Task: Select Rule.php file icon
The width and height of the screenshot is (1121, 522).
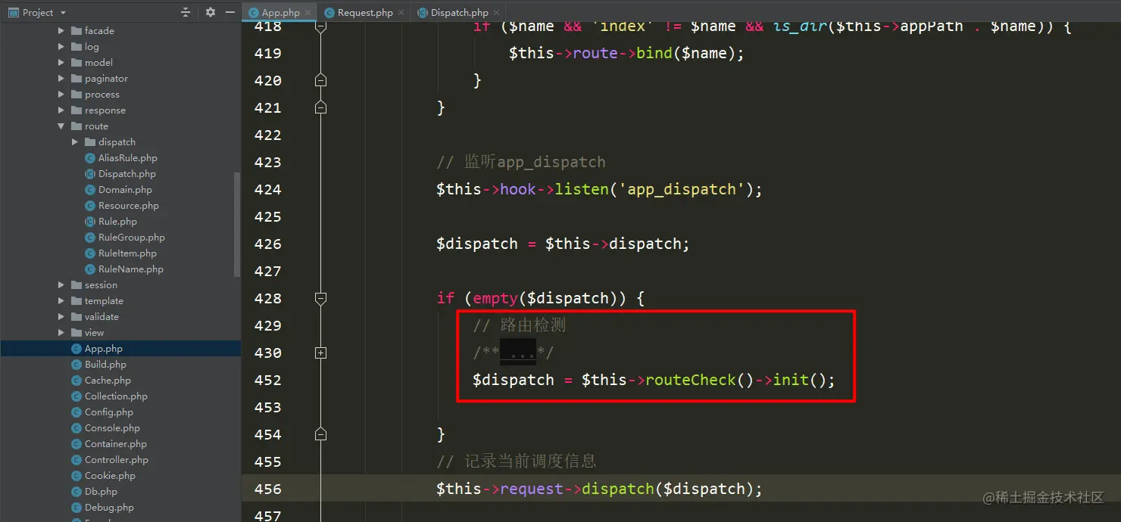Action: 90,222
